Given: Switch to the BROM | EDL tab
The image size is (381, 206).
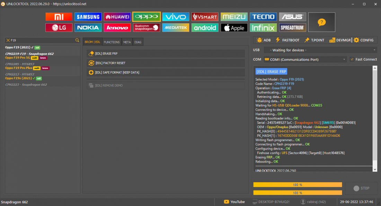Looking at the screenshot, I should (92, 42).
